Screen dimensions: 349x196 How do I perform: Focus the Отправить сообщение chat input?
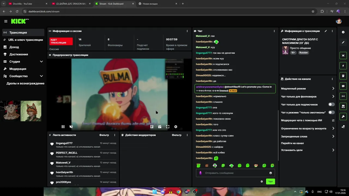coord(235,173)
